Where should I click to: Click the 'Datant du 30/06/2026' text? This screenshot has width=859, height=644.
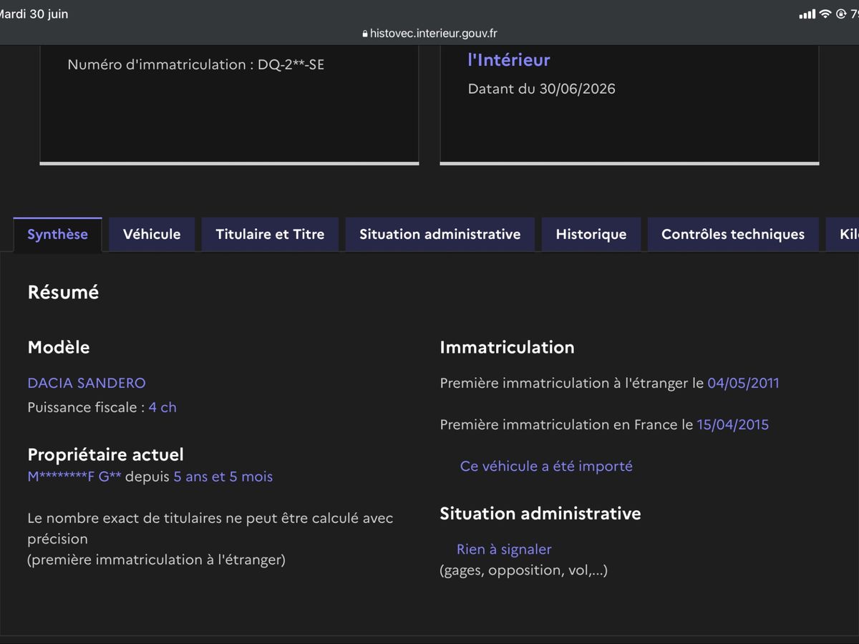click(541, 89)
